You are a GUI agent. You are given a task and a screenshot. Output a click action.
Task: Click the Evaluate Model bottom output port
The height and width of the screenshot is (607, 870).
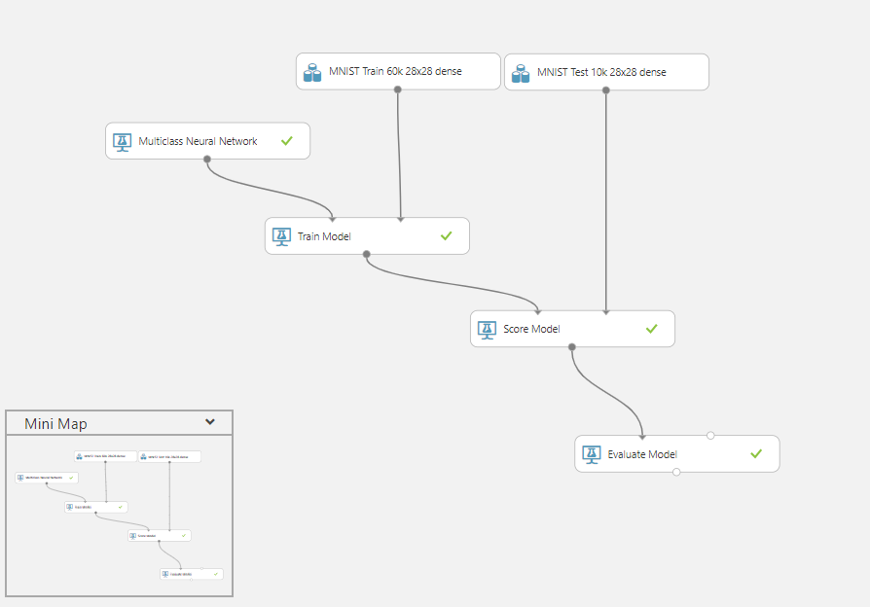coord(676,472)
